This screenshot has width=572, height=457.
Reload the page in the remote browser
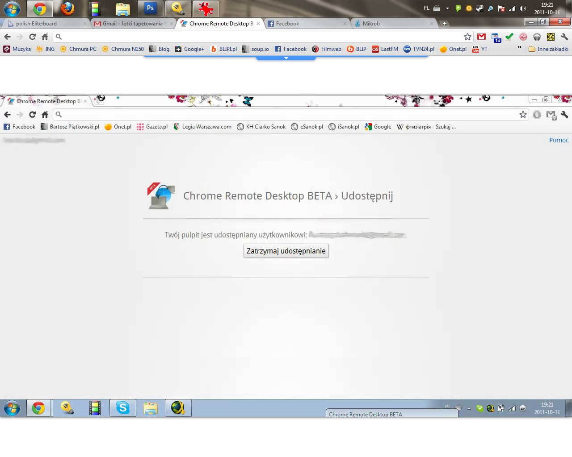(32, 115)
